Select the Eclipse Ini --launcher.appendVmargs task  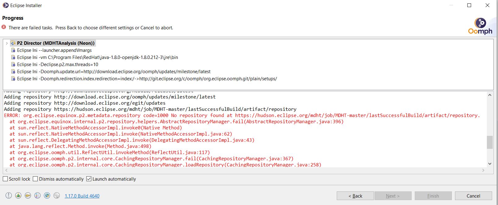(54, 50)
